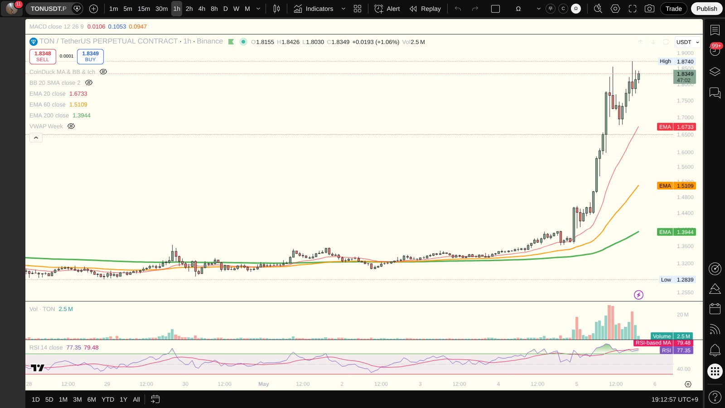Open alerts panel with 99+ badge

pos(715,50)
